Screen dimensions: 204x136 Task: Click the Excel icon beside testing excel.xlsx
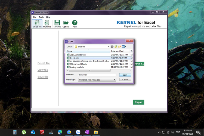[68, 67]
